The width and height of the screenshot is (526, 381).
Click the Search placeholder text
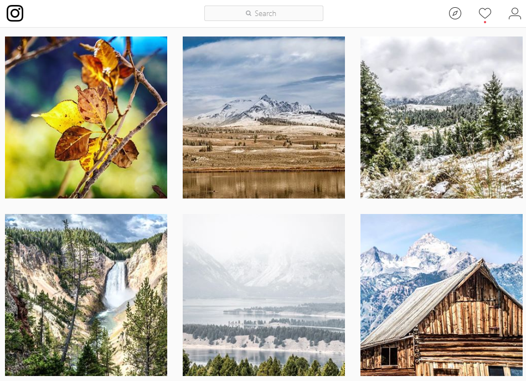point(265,13)
